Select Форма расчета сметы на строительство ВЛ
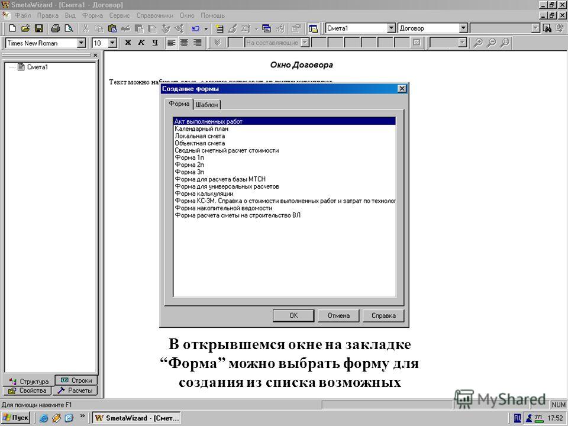The height and width of the screenshot is (426, 568). [285, 215]
